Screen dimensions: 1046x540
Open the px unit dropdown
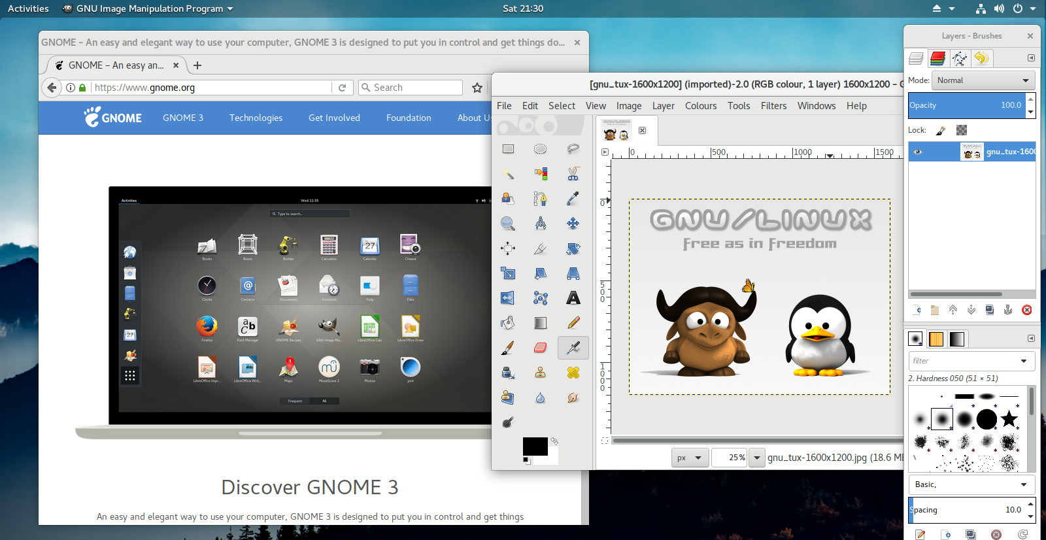[x=690, y=458]
